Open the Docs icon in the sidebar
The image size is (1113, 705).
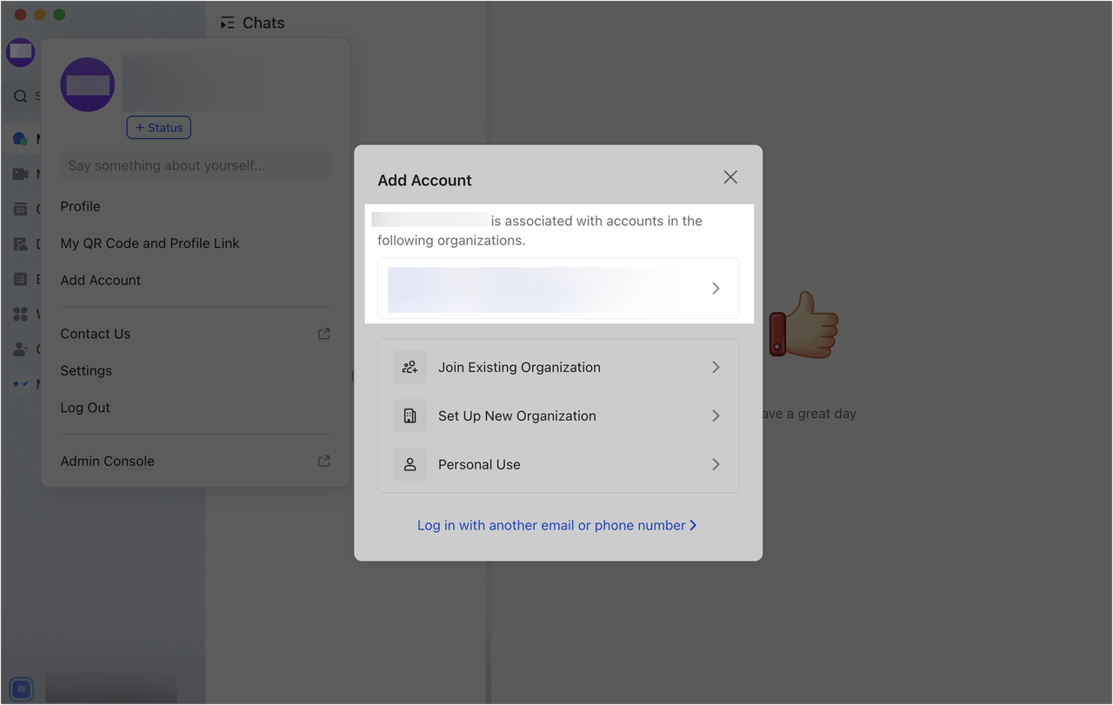(x=20, y=243)
